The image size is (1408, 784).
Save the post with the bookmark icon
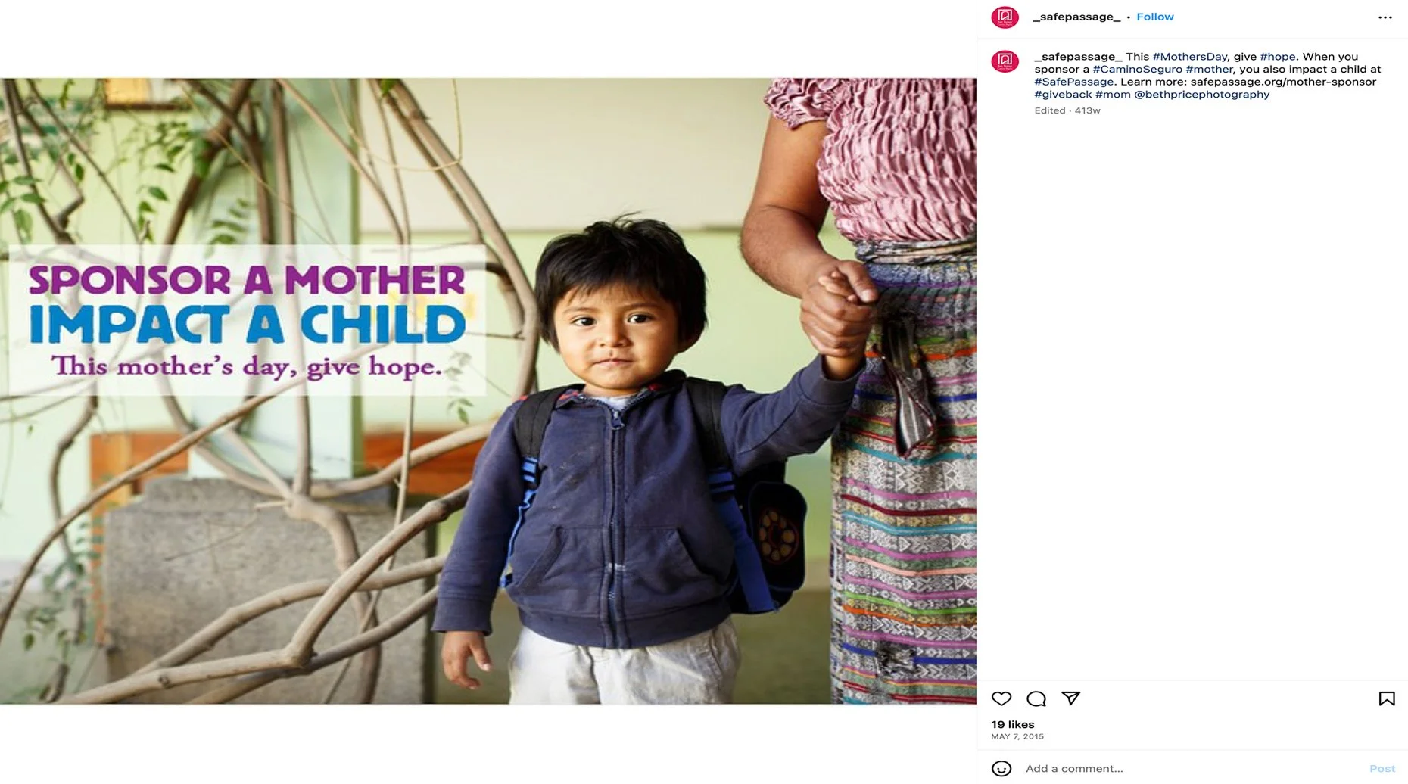pos(1387,698)
